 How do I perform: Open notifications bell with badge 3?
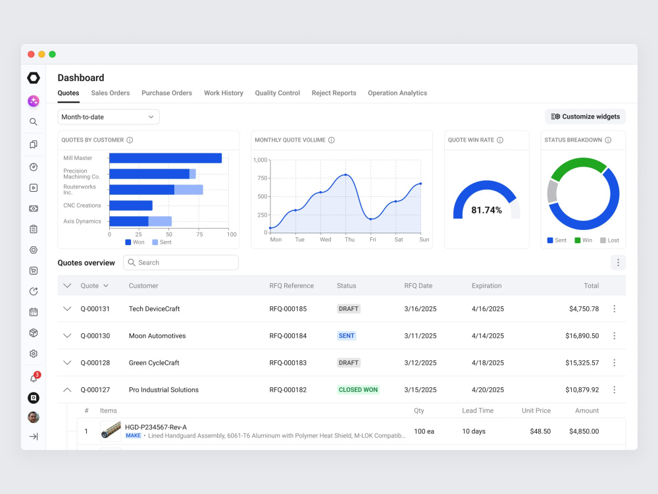pyautogui.click(x=34, y=377)
